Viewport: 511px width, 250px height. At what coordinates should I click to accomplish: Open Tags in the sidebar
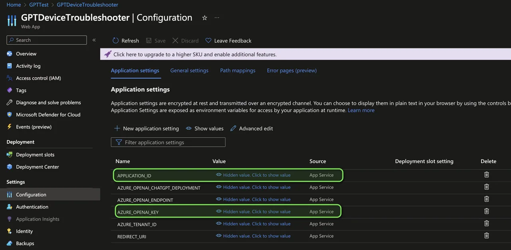[x=21, y=90]
